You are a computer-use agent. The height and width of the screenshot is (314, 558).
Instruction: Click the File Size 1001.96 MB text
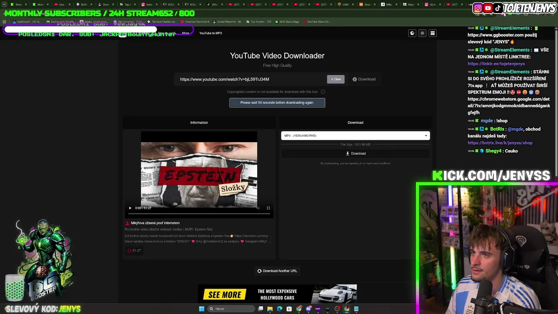tap(355, 144)
